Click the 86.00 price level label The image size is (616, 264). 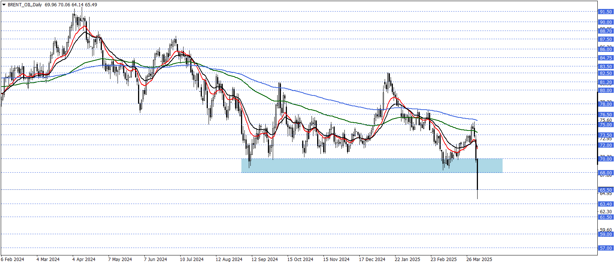click(x=606, y=50)
